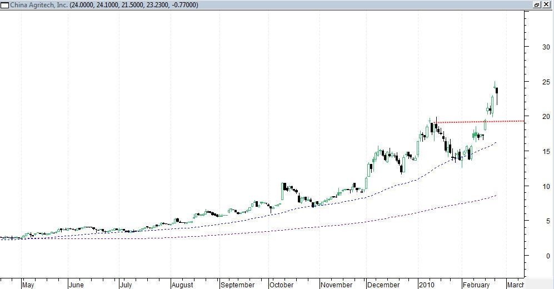Click the June label on date axis
The width and height of the screenshot is (554, 289).
pos(76,285)
